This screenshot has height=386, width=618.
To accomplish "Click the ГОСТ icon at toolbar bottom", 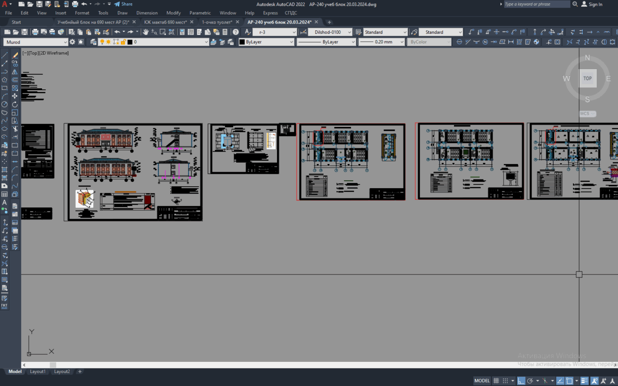I will (4, 305).
